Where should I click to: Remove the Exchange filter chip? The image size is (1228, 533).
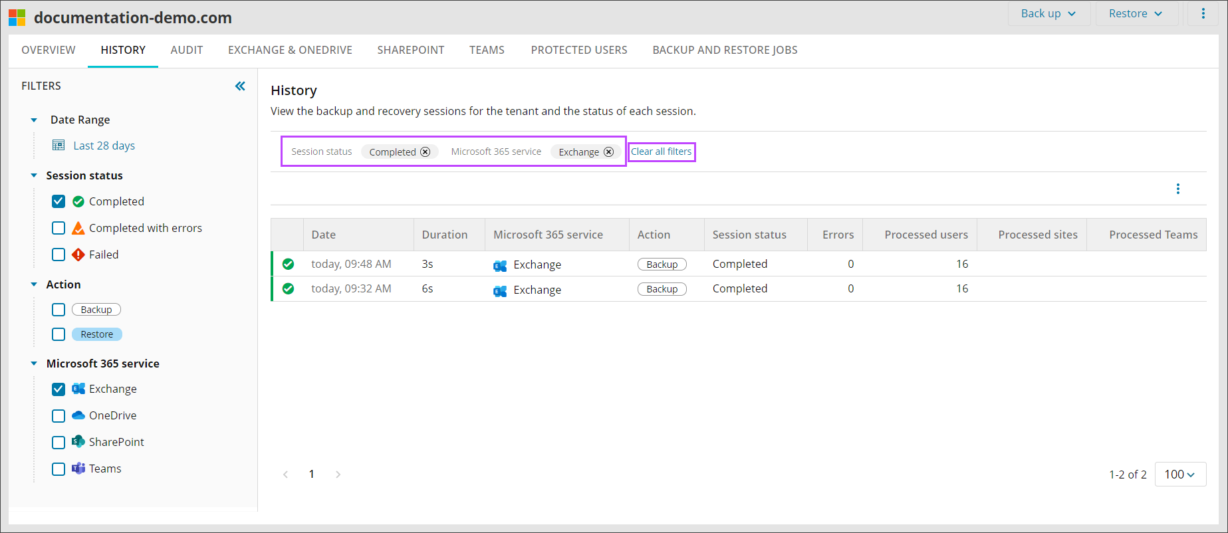(x=608, y=152)
